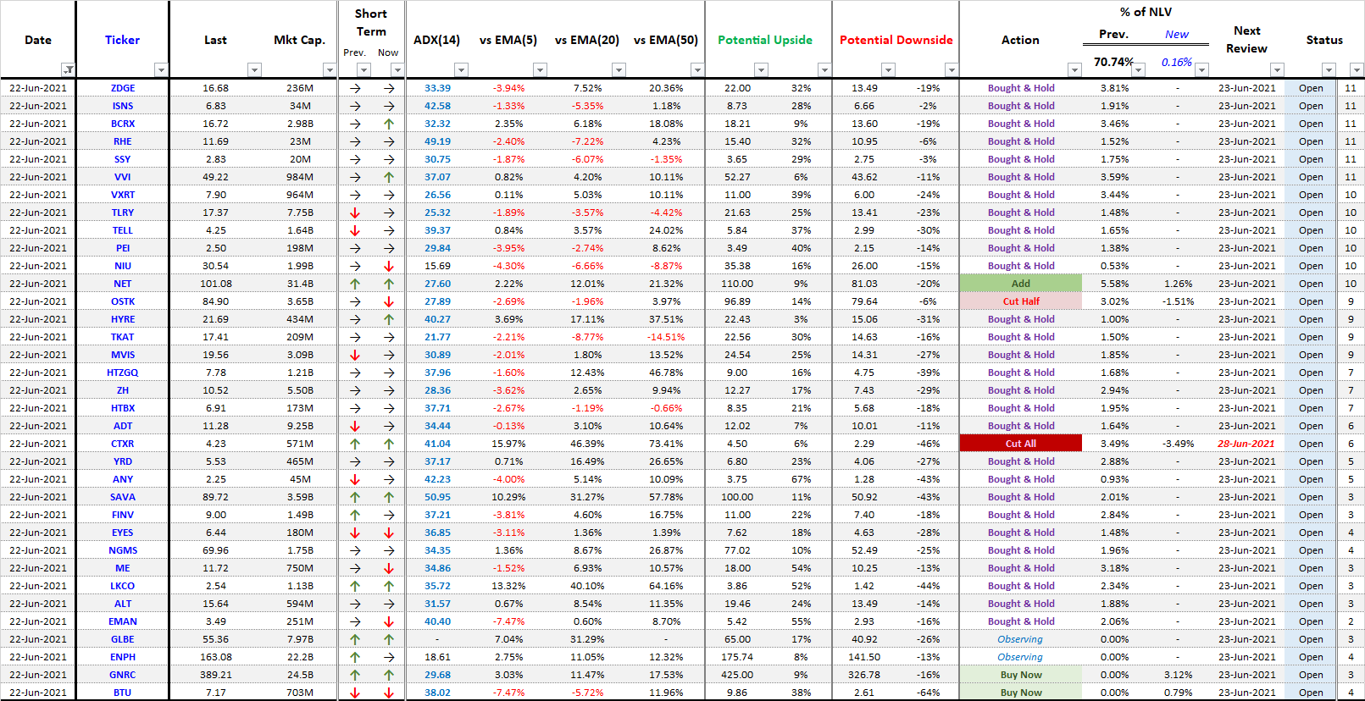Screen dimensions: 1365x701
Task: Click the SAVA ticker cell
Action: click(x=123, y=497)
